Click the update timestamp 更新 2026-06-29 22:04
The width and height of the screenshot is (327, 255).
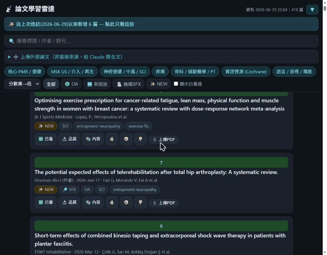[x=267, y=10]
